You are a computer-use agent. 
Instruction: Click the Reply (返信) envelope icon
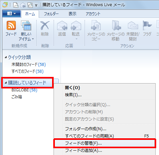62,26
